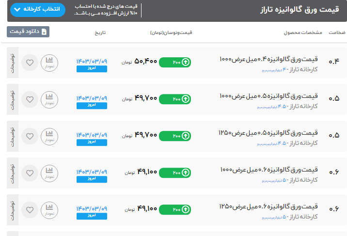Open chart for 0.5 mm width 1000 sheet
The image size is (347, 236).
pyautogui.click(x=49, y=99)
